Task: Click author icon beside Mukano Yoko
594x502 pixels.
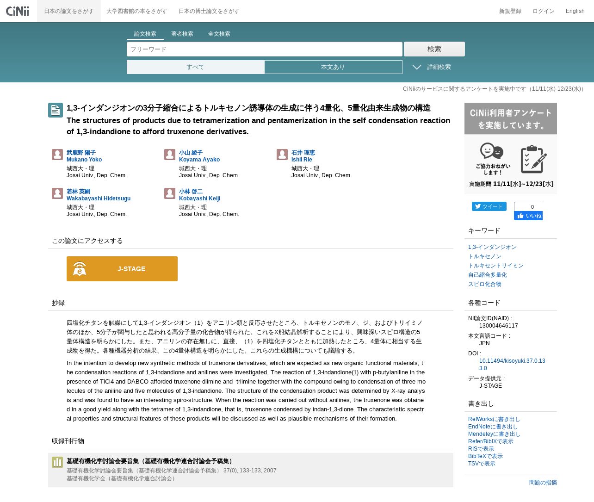Action: pyautogui.click(x=57, y=155)
